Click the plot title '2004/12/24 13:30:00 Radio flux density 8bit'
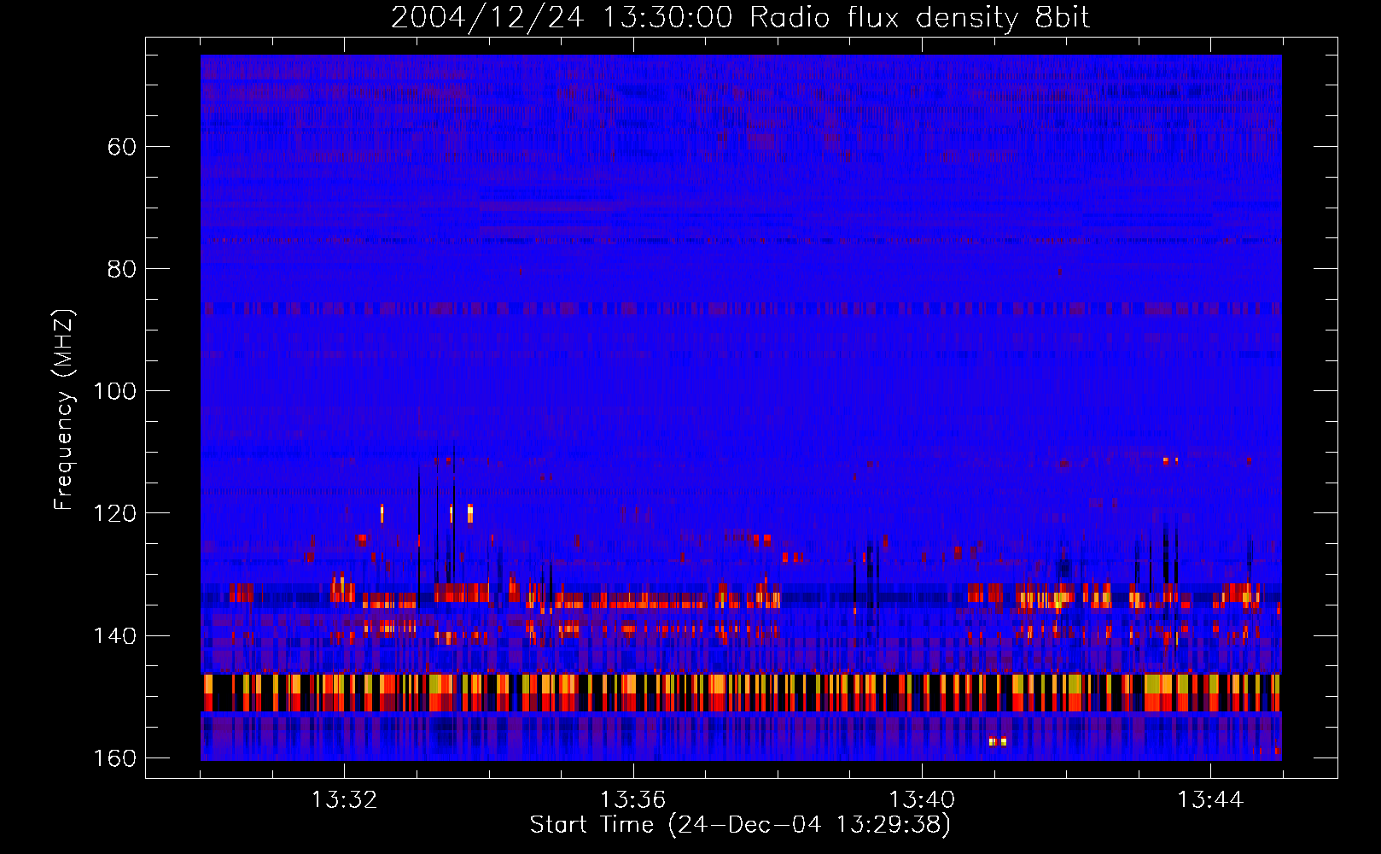The width and height of the screenshot is (1381, 854). coord(740,18)
